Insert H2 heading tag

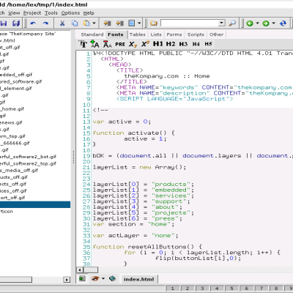click(171, 44)
